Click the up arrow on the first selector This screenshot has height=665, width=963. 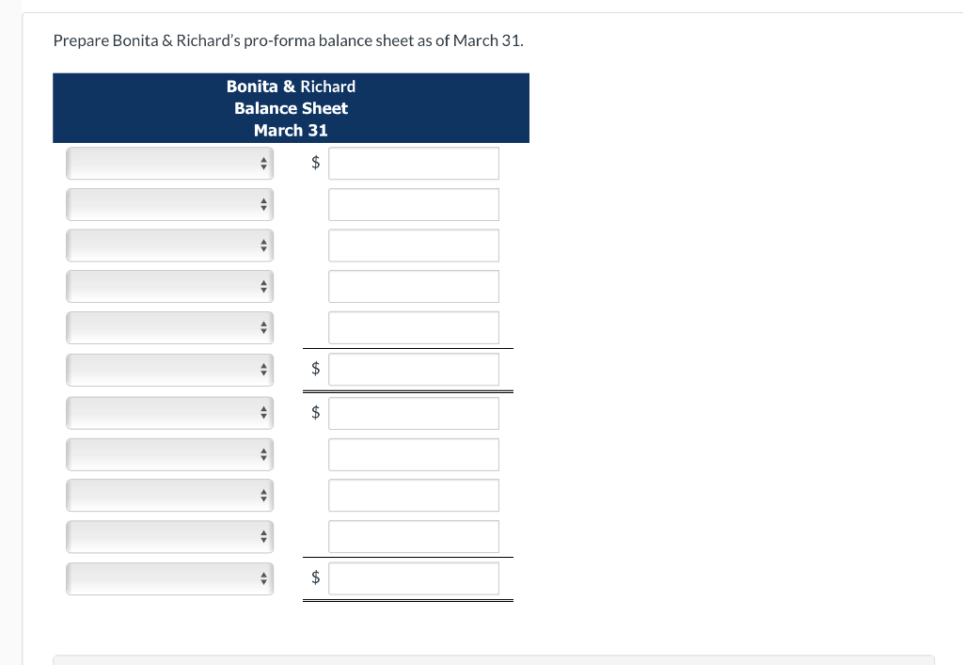click(x=263, y=159)
